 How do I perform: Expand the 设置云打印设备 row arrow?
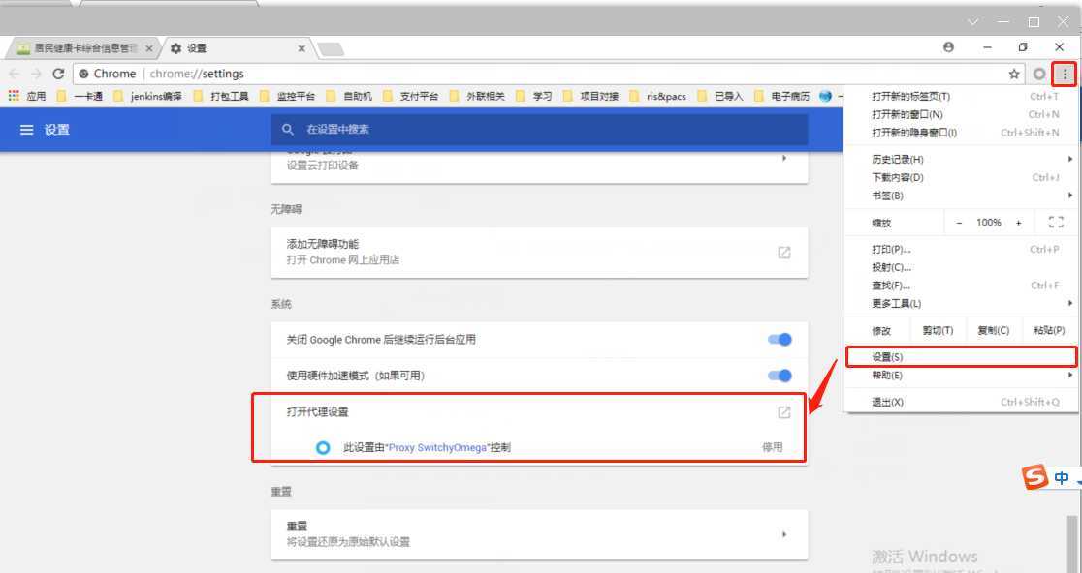pyautogui.click(x=784, y=158)
